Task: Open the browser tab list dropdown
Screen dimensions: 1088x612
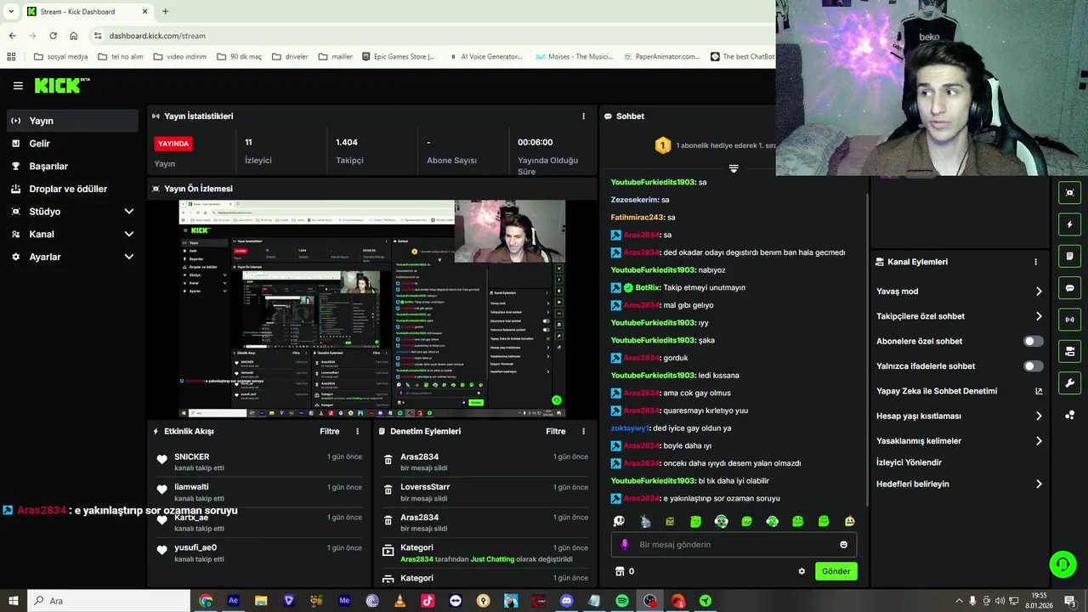Action: (11, 11)
